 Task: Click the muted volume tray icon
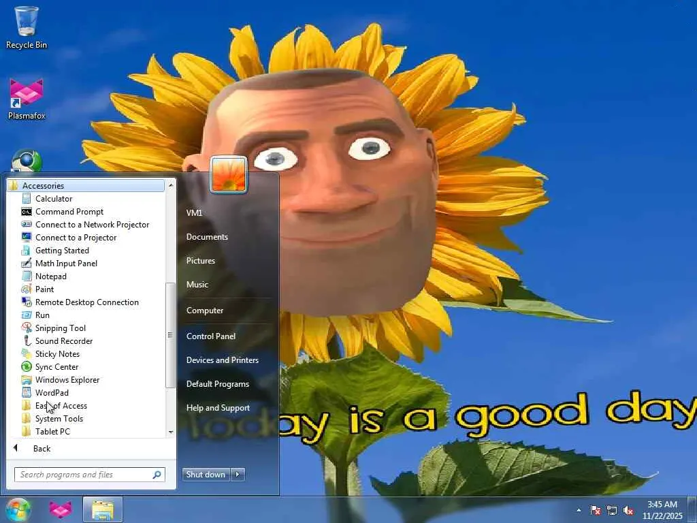point(628,510)
